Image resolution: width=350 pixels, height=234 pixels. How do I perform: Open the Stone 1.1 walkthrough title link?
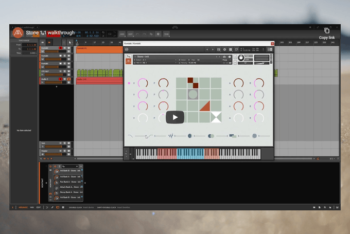pyautogui.click(x=50, y=33)
